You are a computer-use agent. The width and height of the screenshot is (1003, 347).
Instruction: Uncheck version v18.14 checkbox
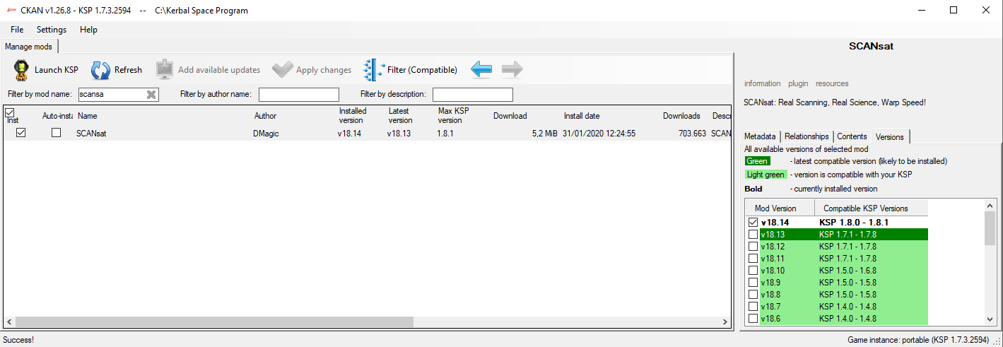point(753,223)
